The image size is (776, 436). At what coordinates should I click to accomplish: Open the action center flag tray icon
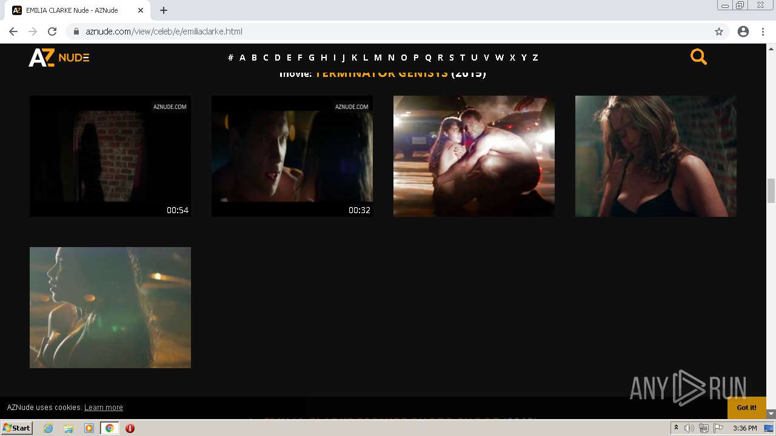click(718, 428)
